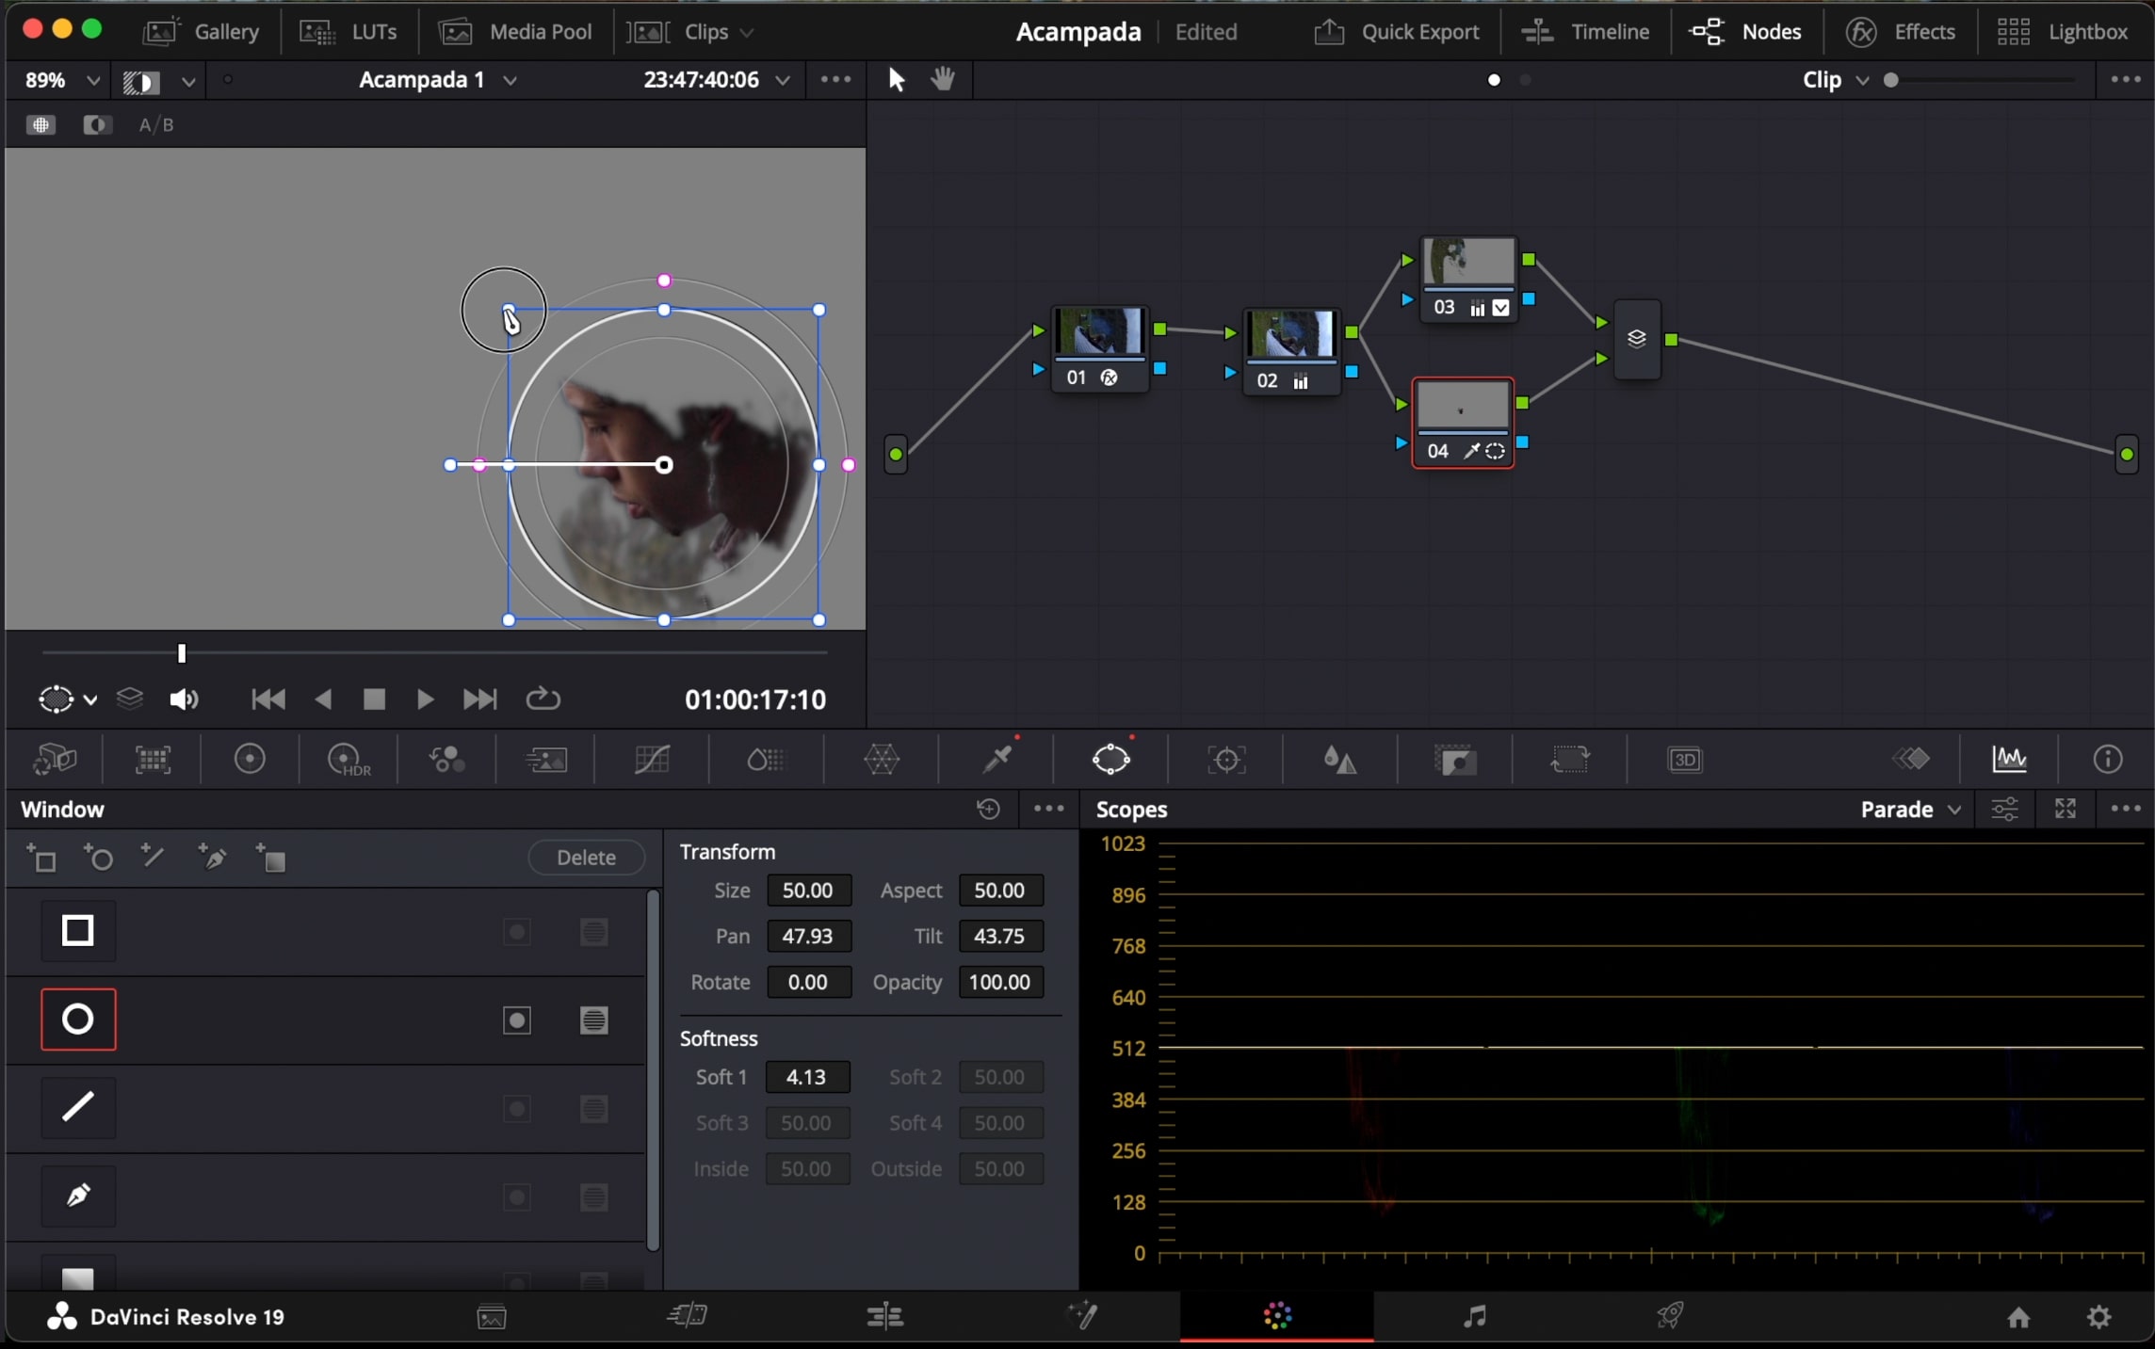
Task: Click the Soft 1 value field
Action: point(807,1077)
